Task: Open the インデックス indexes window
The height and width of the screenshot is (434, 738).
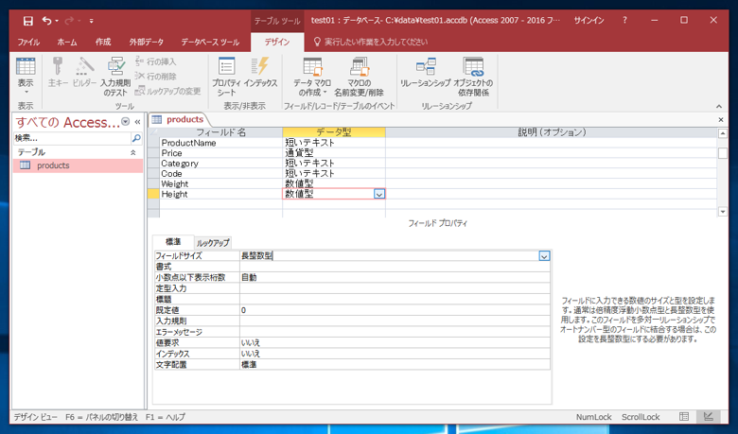Action: [x=260, y=72]
